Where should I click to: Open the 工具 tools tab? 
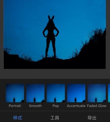click(55, 118)
